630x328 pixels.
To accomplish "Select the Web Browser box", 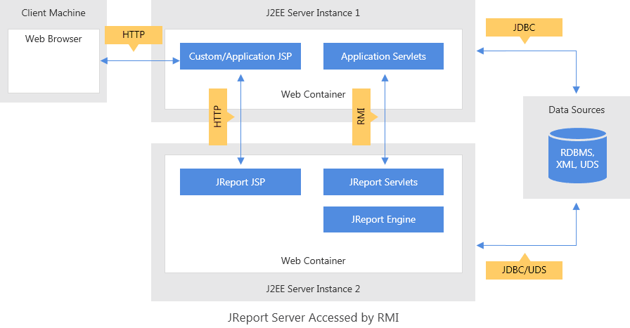I will [x=53, y=61].
